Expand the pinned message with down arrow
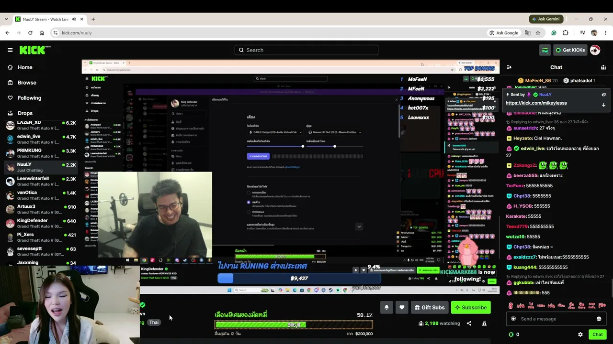Viewport: 613px width, 344px height. tap(603, 105)
